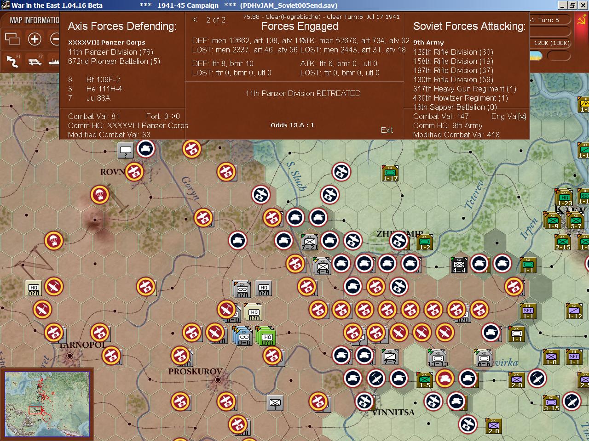Click the 9th Army heading
This screenshot has width=589, height=441.
pos(428,42)
